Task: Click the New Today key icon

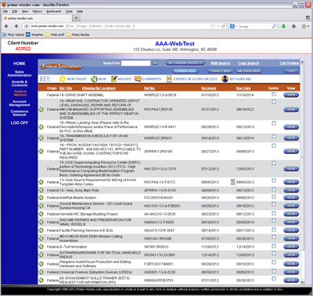Action: 62,79
